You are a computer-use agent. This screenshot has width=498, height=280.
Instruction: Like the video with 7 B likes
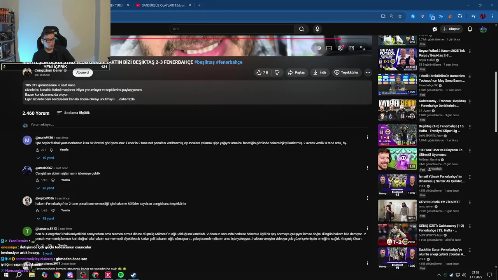(x=262, y=72)
